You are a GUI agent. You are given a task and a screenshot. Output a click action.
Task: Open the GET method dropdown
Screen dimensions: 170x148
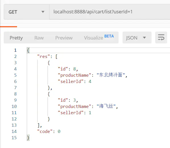pyautogui.click(x=26, y=12)
